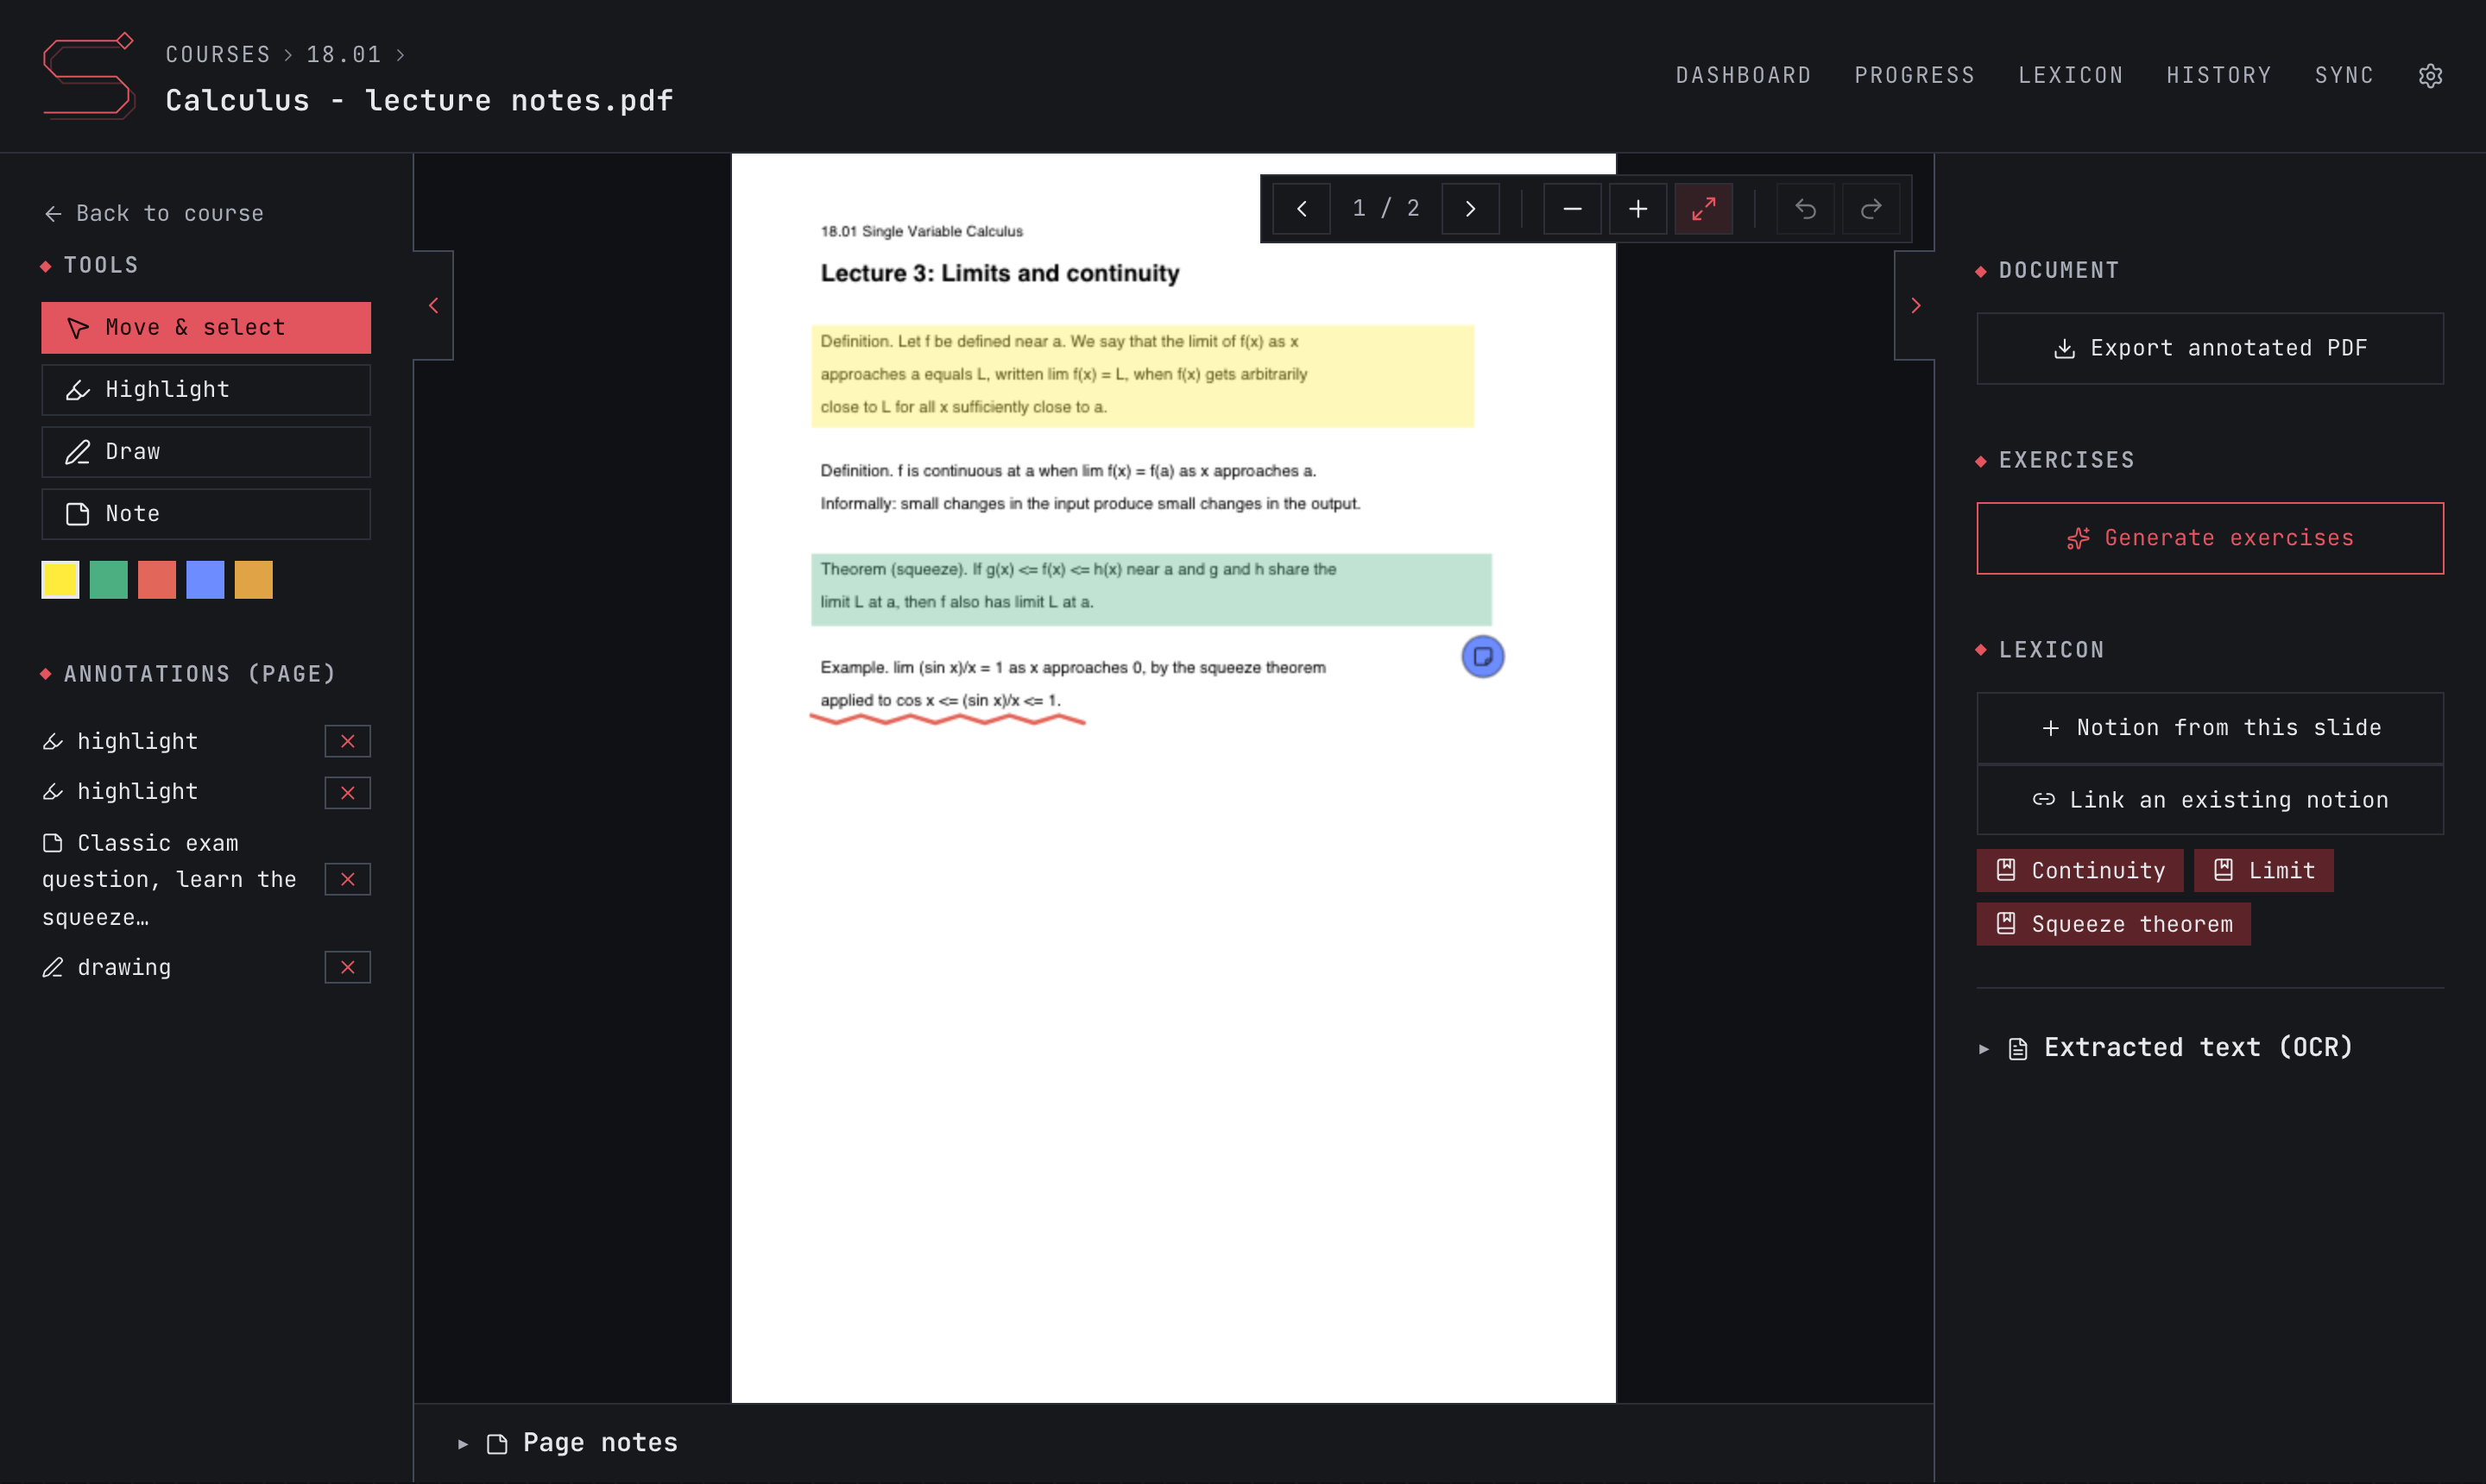Image resolution: width=2486 pixels, height=1484 pixels.
Task: Zoom out the PDF view
Action: [x=1572, y=208]
